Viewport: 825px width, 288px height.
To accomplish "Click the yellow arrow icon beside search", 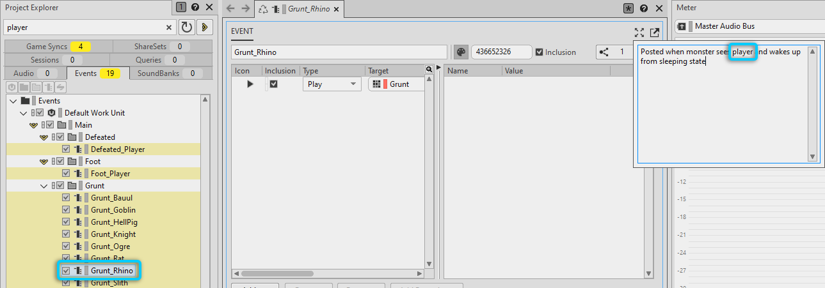I will click(x=204, y=27).
